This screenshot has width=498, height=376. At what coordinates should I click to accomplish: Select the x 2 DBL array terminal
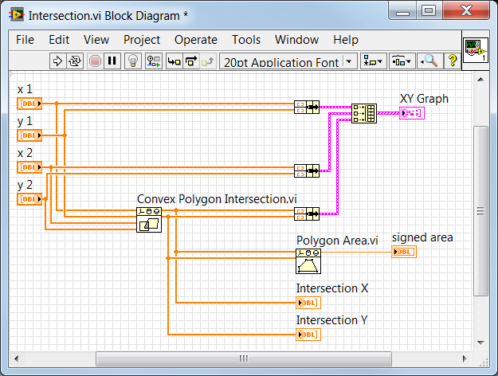click(x=29, y=167)
